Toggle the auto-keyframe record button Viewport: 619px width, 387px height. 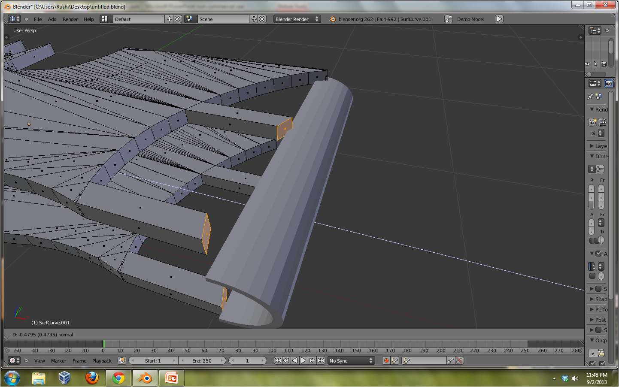(386, 360)
